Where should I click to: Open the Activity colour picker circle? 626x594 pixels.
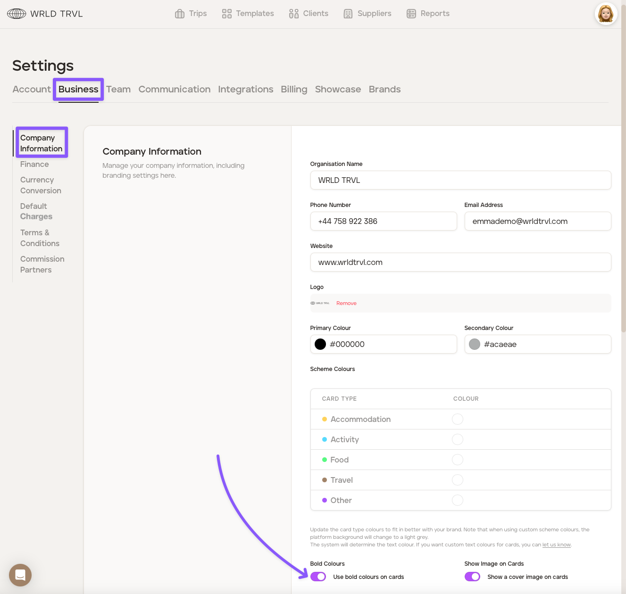pos(458,439)
